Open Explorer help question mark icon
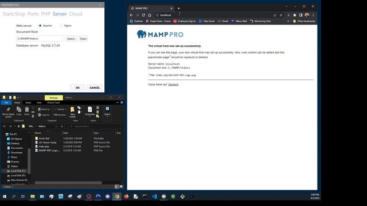The width and height of the screenshot is (367, 206). coord(122,102)
